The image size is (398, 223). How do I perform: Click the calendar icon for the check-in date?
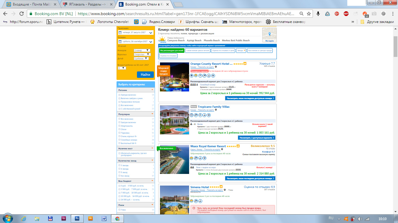[x=120, y=33]
